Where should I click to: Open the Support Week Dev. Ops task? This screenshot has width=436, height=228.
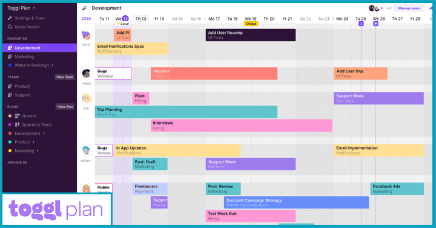[378, 99]
